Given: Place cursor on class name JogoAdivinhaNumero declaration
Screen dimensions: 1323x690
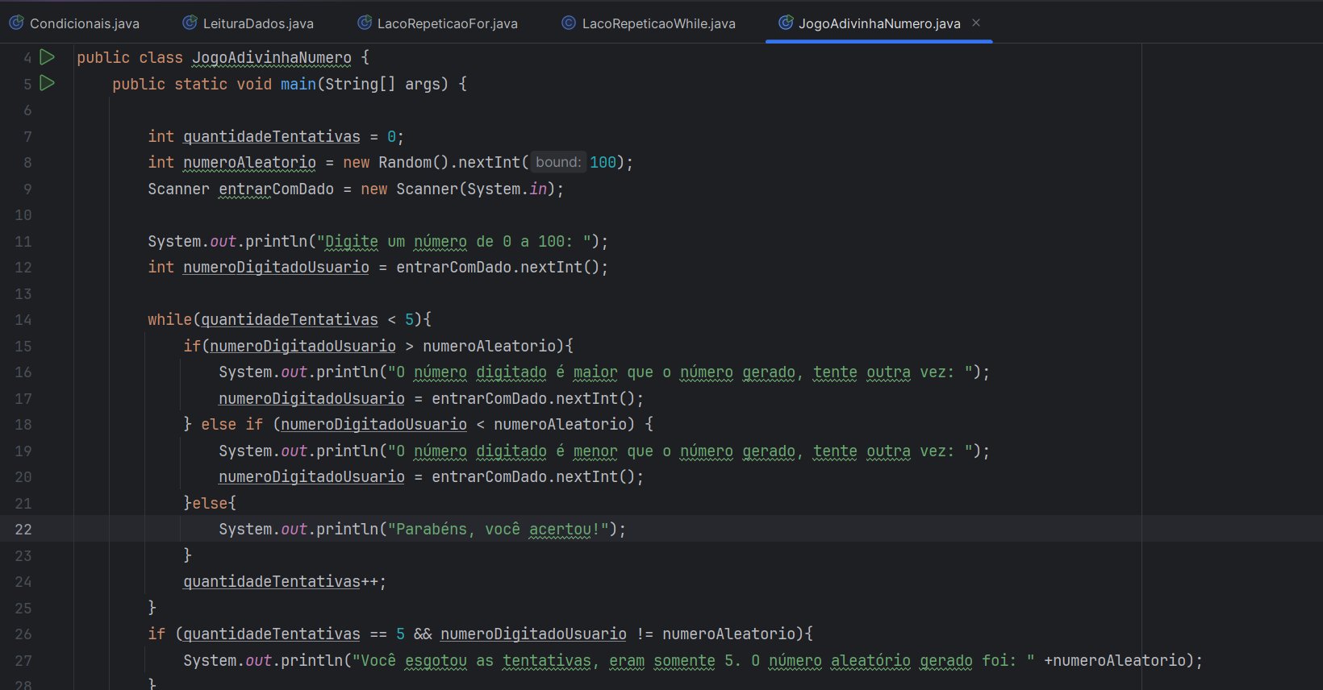Looking at the screenshot, I should (x=272, y=58).
